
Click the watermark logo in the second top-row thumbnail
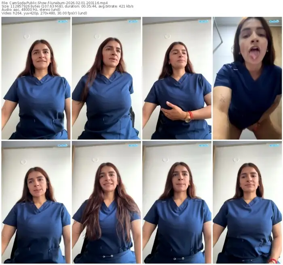133,21
